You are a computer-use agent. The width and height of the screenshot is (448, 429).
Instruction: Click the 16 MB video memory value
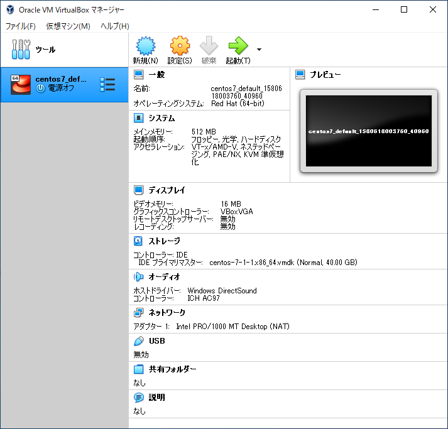(x=231, y=204)
